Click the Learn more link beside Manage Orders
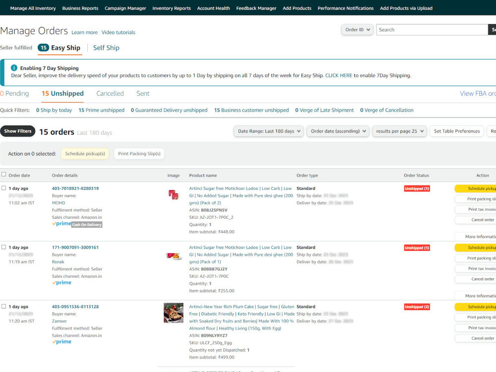The width and height of the screenshot is (496, 372). tap(84, 32)
